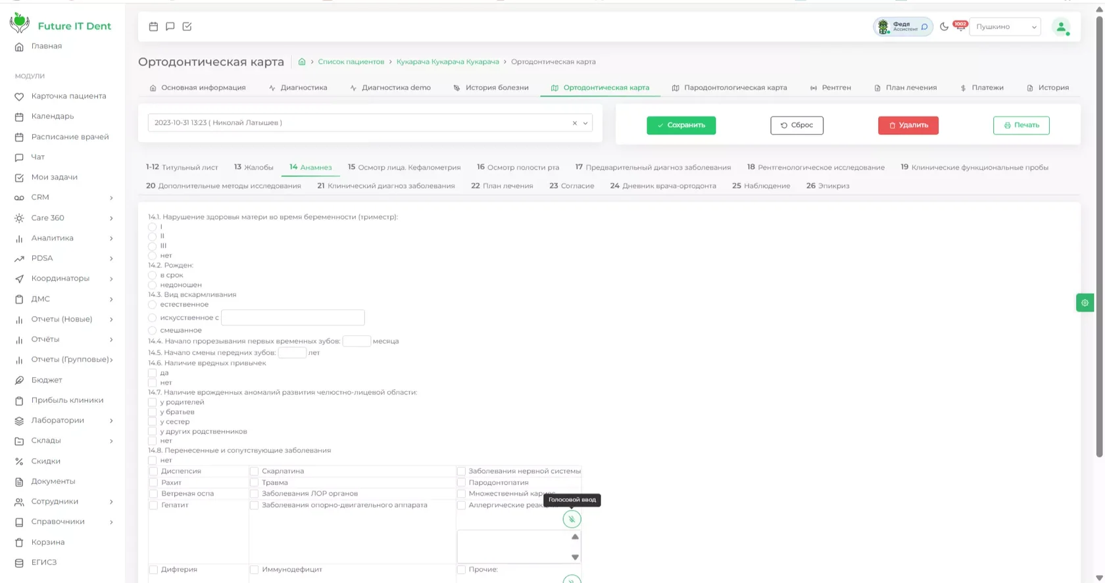Expand Лаборатории menu in sidebar
Image resolution: width=1105 pixels, height=583 pixels.
point(62,421)
